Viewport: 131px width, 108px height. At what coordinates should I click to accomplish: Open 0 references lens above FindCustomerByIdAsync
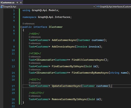click(x=35, y=63)
